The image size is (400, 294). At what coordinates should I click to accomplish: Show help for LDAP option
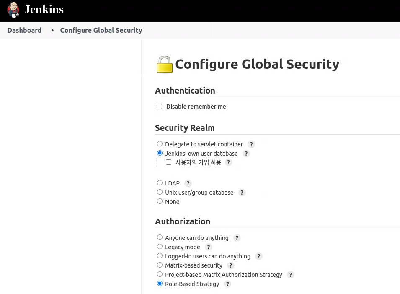point(188,183)
